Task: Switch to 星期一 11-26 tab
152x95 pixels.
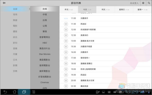Action: pos(142,10)
